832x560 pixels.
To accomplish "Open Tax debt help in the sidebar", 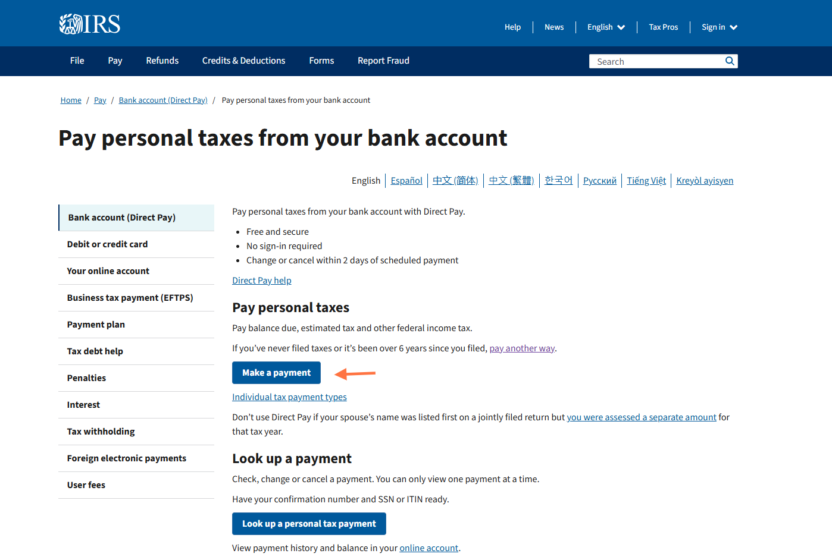I will pos(136,351).
